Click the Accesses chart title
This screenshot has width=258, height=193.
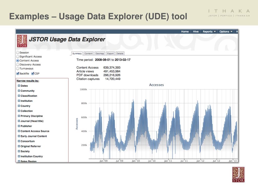(x=156, y=85)
